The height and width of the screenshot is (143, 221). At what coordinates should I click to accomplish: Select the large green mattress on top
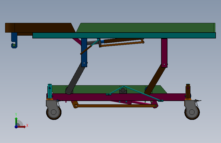[145, 28]
